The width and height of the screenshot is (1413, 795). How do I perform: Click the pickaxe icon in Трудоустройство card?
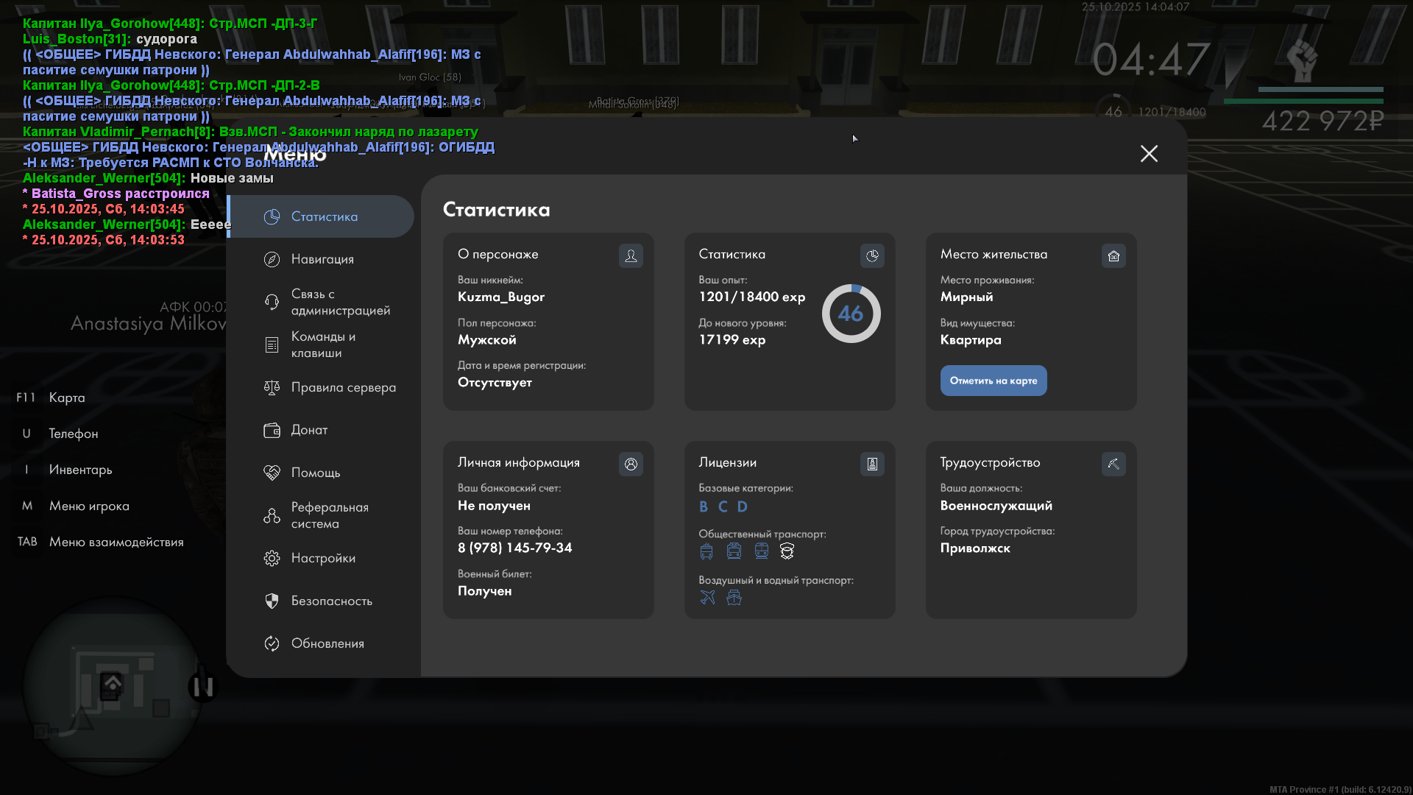tap(1113, 464)
